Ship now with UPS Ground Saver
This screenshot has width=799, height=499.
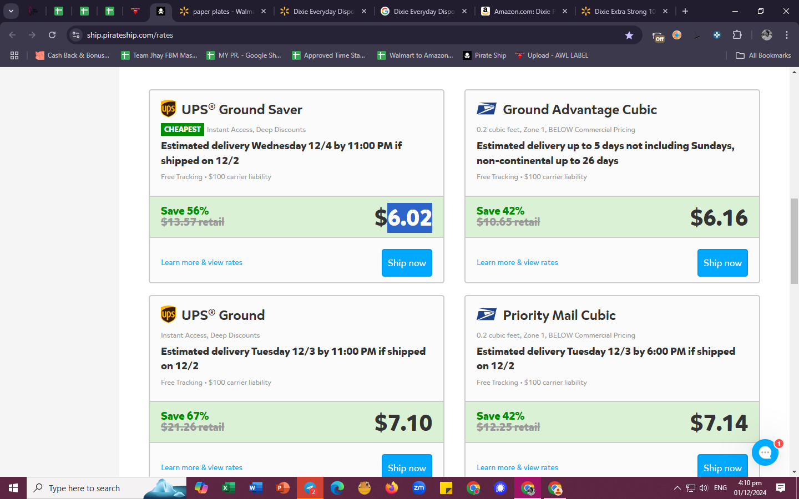[407, 263]
